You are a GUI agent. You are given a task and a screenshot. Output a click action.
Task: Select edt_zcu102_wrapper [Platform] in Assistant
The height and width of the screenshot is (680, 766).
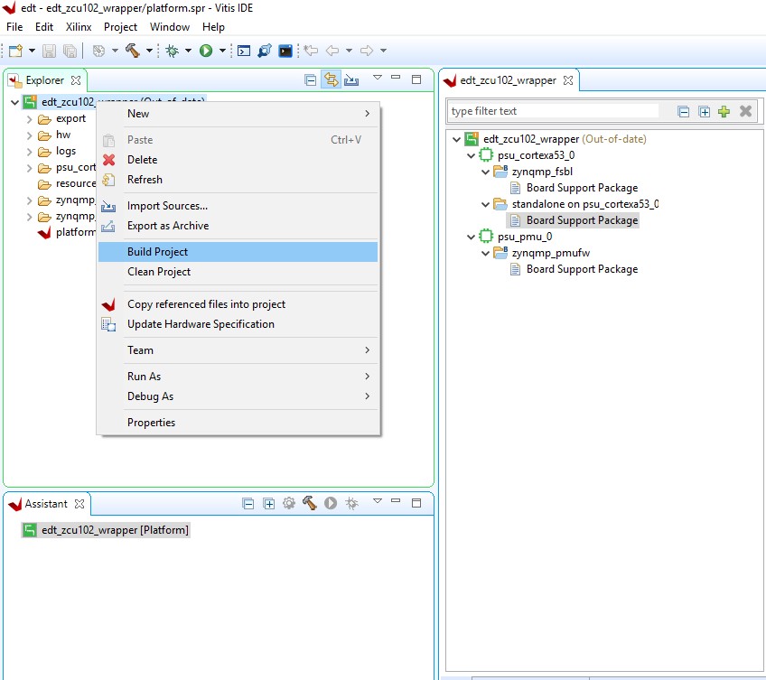(115, 530)
